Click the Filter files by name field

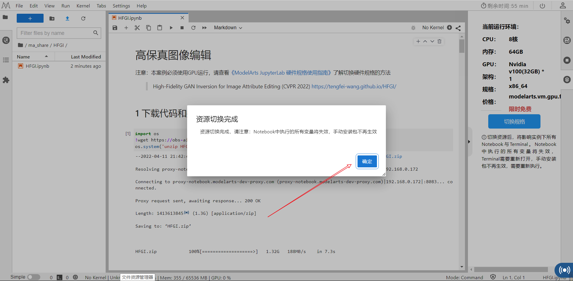(59, 33)
